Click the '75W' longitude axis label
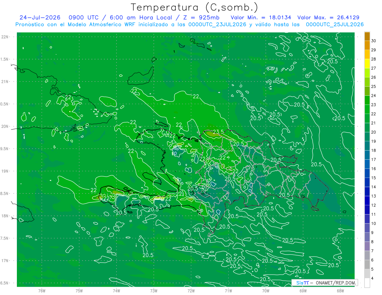Viewport: 382px width, 295px height. 79,291
